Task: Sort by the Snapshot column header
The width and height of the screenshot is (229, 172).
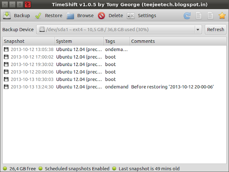Action: (29, 41)
